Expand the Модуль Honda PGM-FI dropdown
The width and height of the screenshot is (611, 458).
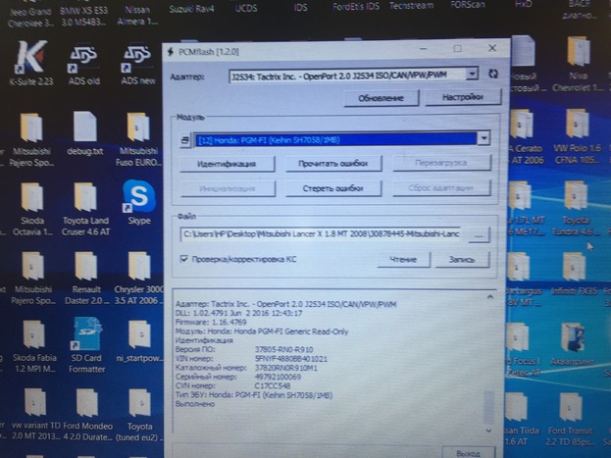point(483,139)
